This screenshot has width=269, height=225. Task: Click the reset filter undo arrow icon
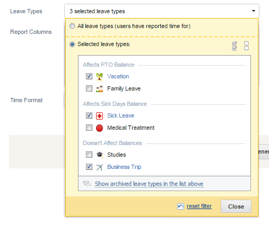tap(180, 206)
